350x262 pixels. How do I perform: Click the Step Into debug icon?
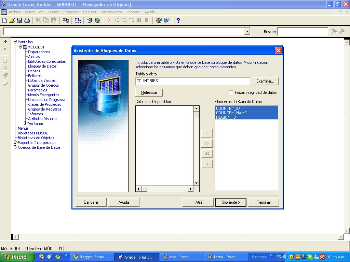pyautogui.click(x=117, y=20)
